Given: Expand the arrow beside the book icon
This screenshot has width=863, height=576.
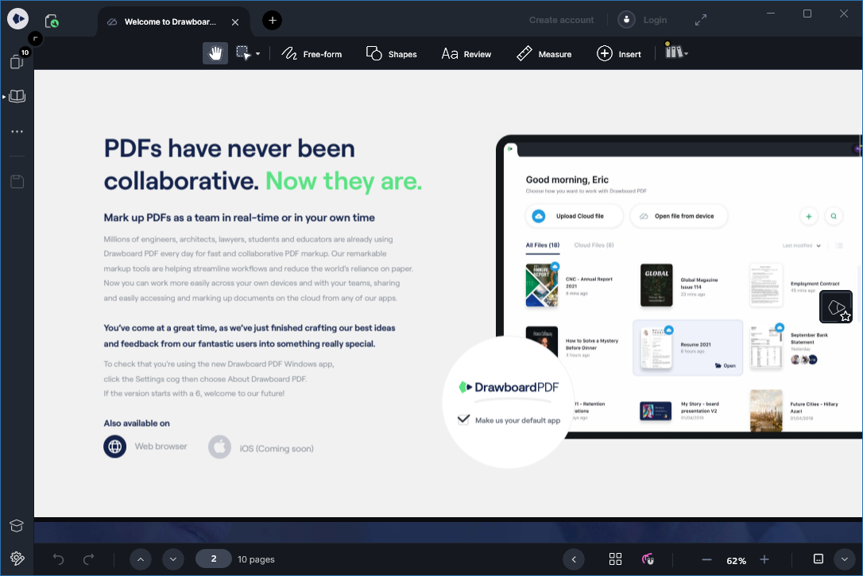Looking at the screenshot, I should pos(4,97).
